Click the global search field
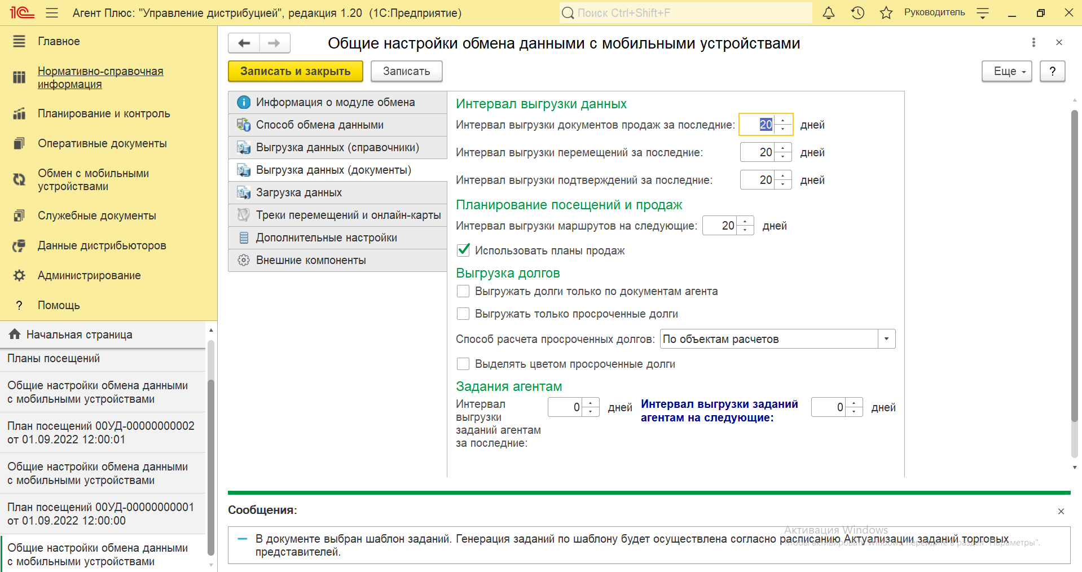This screenshot has width=1082, height=572. point(685,12)
